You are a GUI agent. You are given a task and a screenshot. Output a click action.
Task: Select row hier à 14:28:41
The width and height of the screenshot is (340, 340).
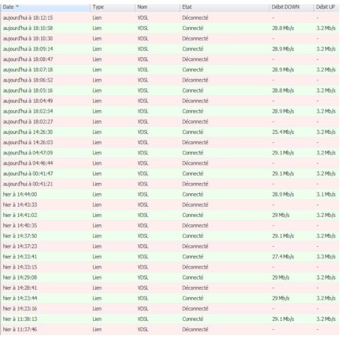pyautogui.click(x=170, y=288)
